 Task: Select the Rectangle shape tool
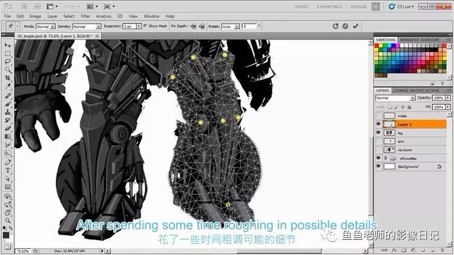[x=7, y=187]
